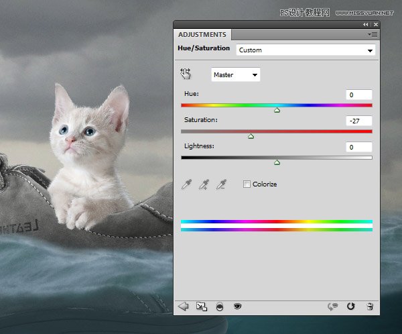Toggle adjustment layer visibility eye icon

[237, 306]
